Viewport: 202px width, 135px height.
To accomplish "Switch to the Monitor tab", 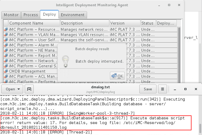I will click(x=11, y=15).
